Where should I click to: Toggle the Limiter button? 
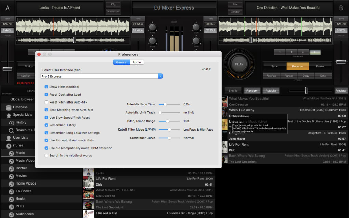point(235,12)
